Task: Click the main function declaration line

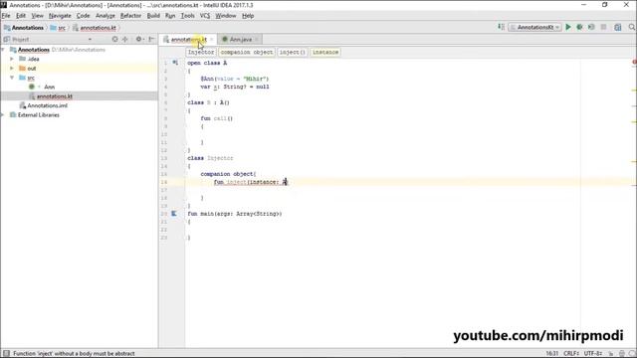Action: [x=235, y=214]
